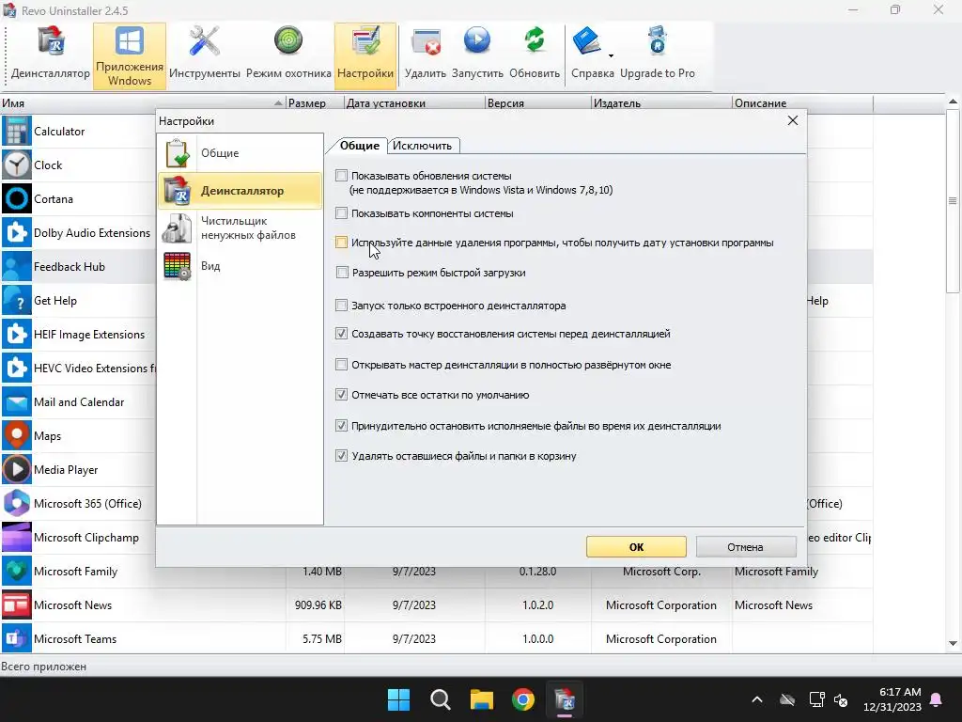This screenshot has width=962, height=722.
Task: Select Microsoft Family row name
Action: click(75, 572)
